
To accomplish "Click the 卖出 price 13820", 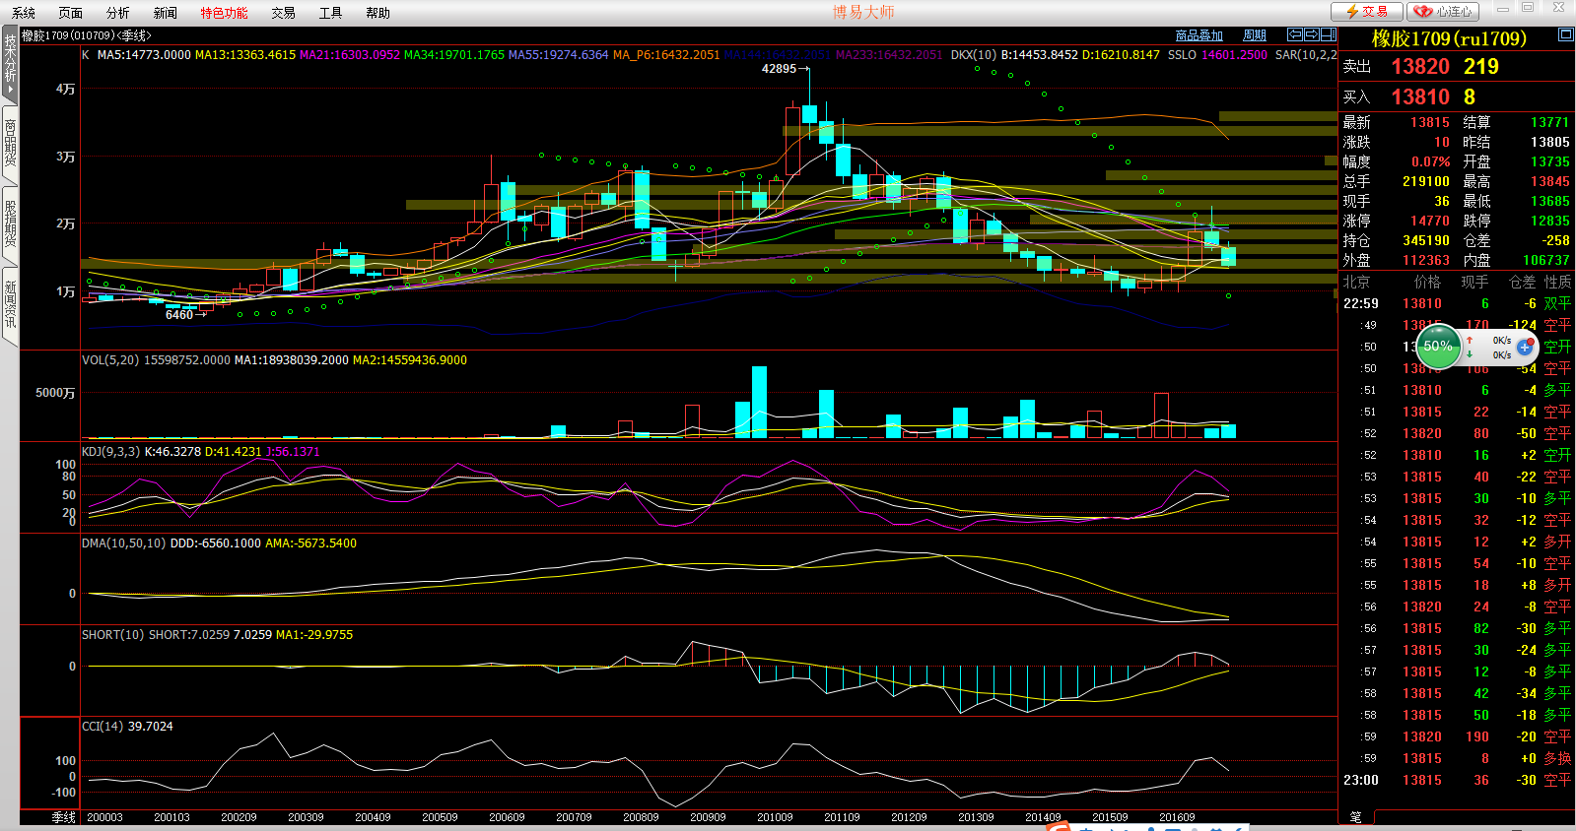I will 1420,67.
